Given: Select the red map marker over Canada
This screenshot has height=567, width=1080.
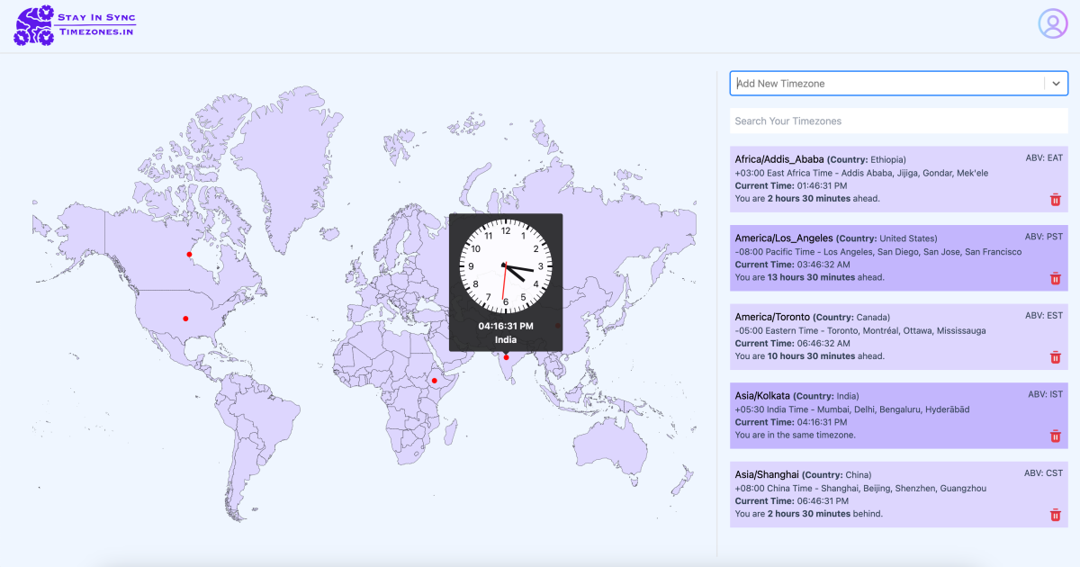Looking at the screenshot, I should point(189,255).
